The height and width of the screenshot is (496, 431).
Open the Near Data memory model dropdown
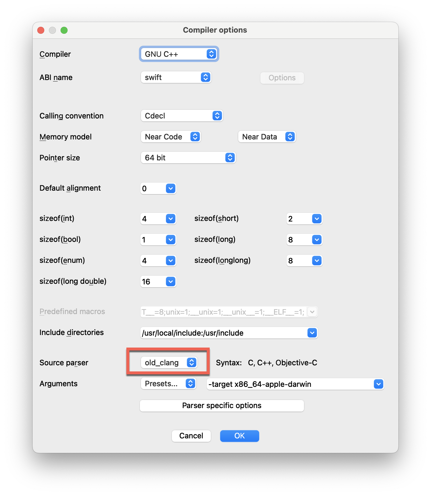click(x=267, y=137)
